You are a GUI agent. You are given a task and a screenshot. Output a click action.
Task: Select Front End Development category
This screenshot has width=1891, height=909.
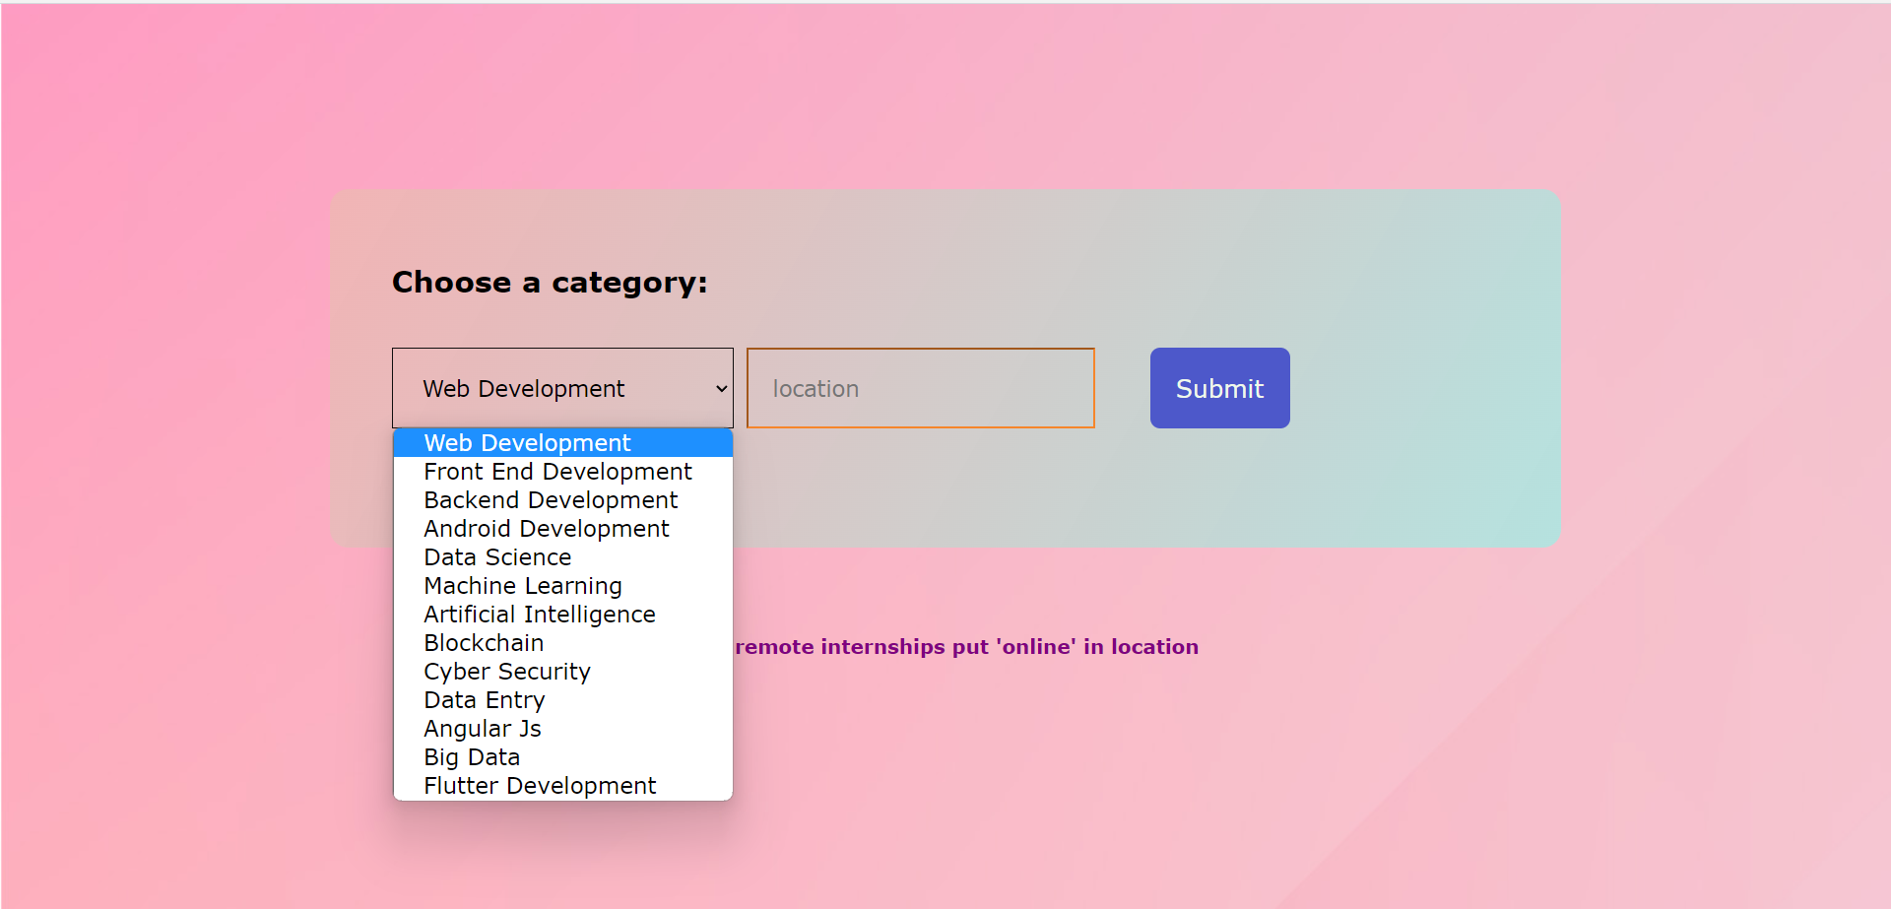pos(557,472)
